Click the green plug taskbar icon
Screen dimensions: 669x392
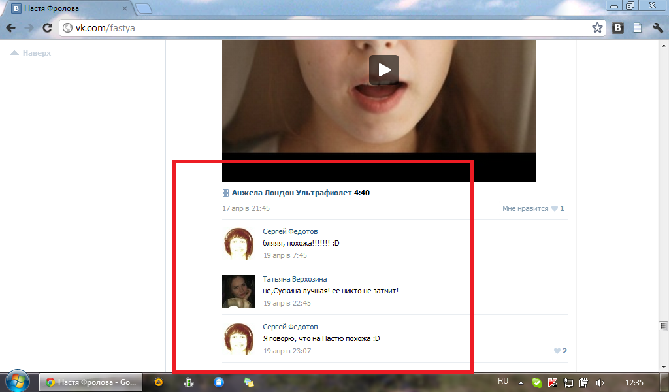189,382
